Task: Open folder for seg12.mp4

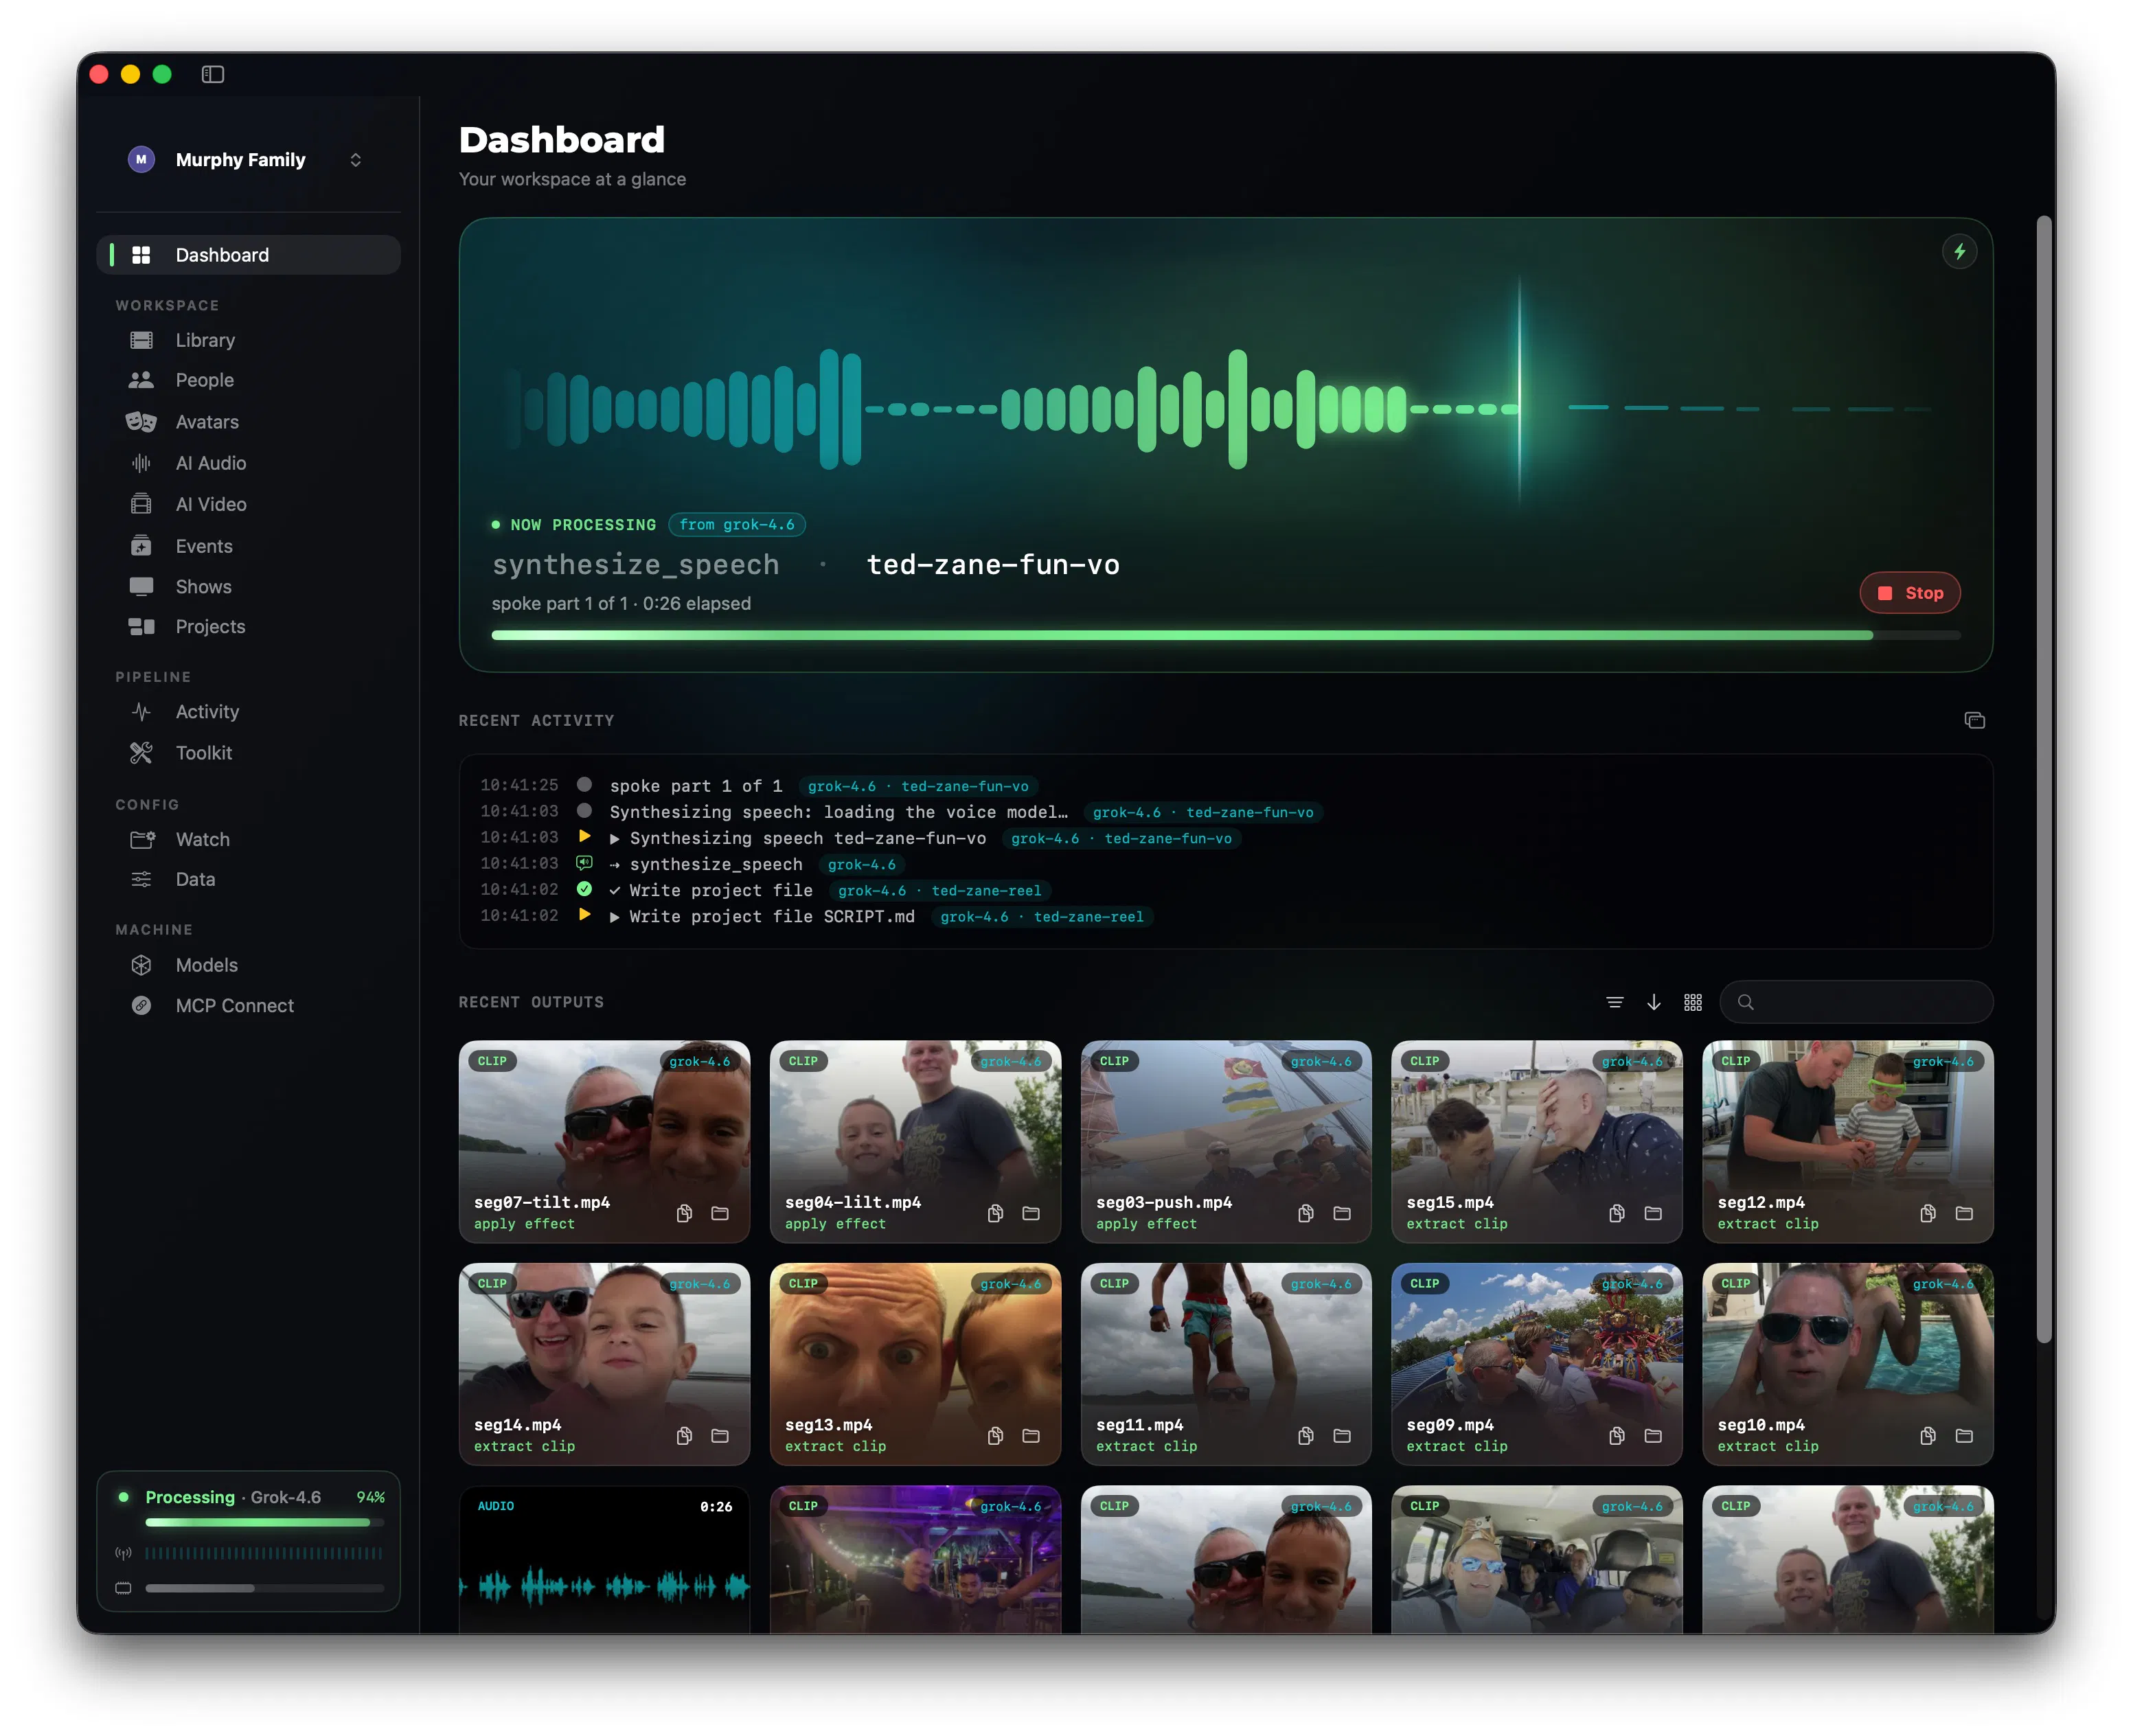Action: pyautogui.click(x=1964, y=1213)
